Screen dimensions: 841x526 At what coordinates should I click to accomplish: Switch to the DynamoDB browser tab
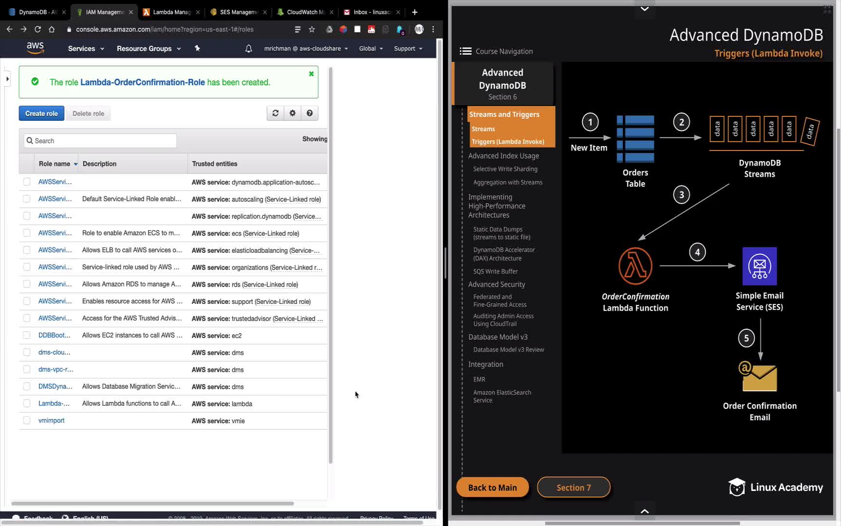(x=37, y=12)
